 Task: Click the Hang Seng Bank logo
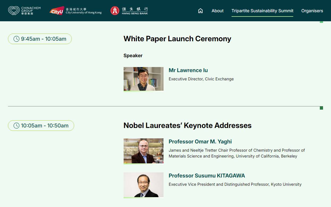[129, 11]
